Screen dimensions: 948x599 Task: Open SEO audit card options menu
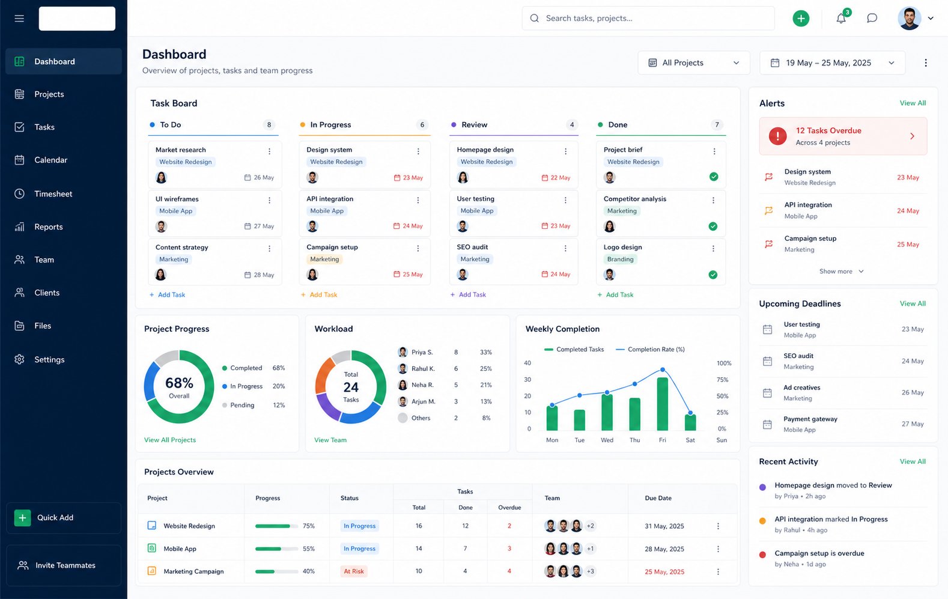pos(565,248)
